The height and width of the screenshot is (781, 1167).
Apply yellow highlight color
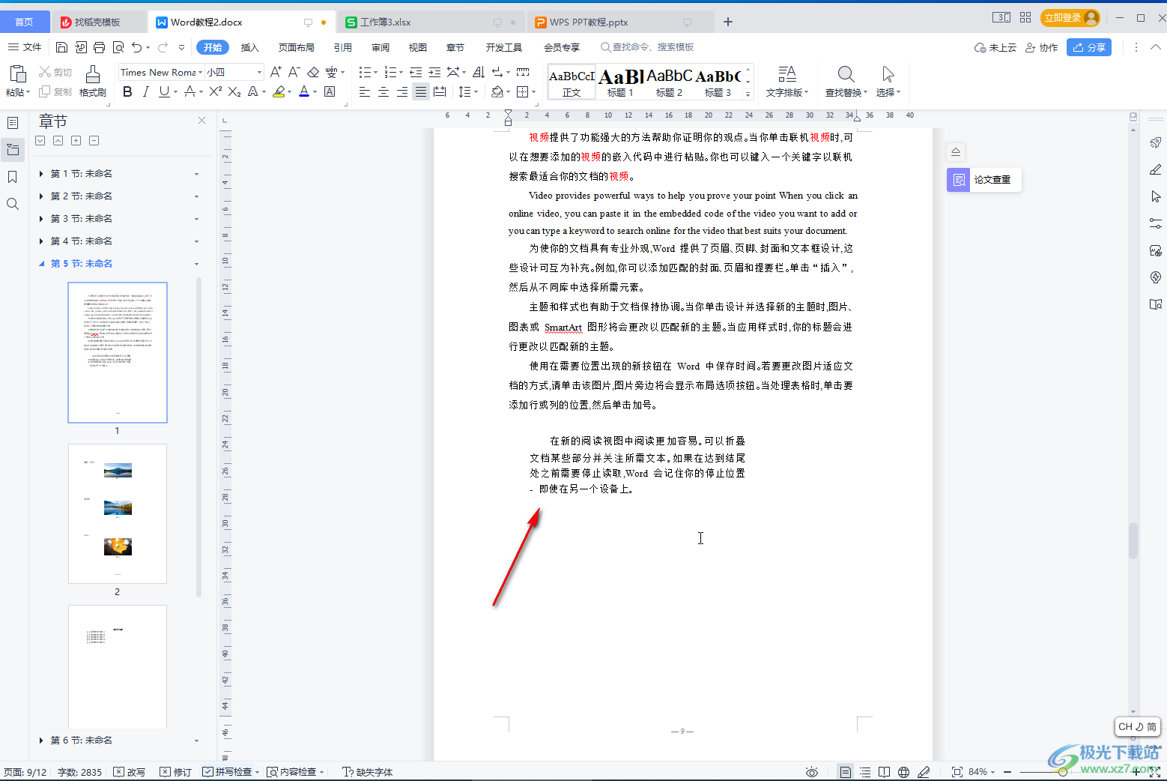pos(279,91)
